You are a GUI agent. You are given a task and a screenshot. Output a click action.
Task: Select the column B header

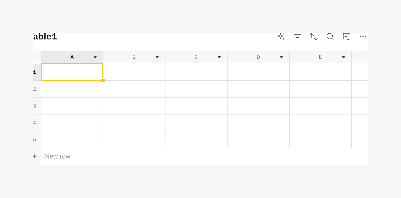coord(134,57)
